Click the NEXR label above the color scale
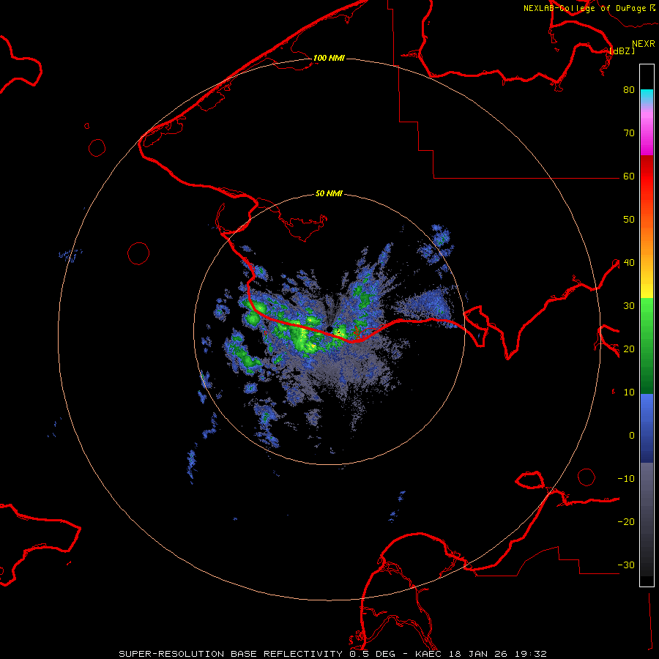 [x=643, y=44]
